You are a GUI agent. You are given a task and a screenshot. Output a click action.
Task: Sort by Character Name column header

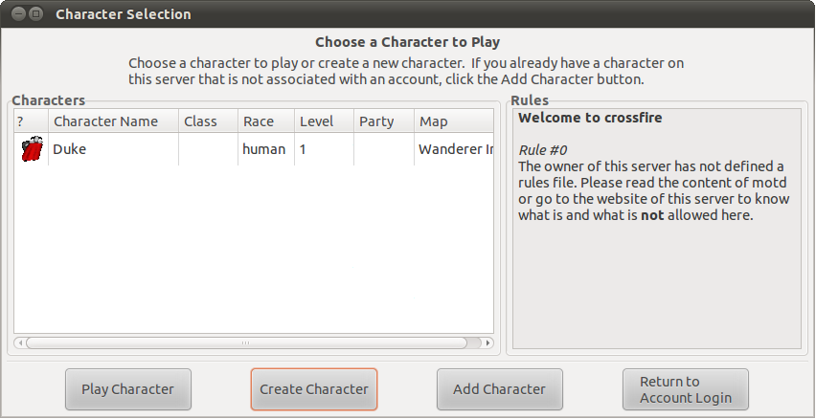click(x=105, y=121)
